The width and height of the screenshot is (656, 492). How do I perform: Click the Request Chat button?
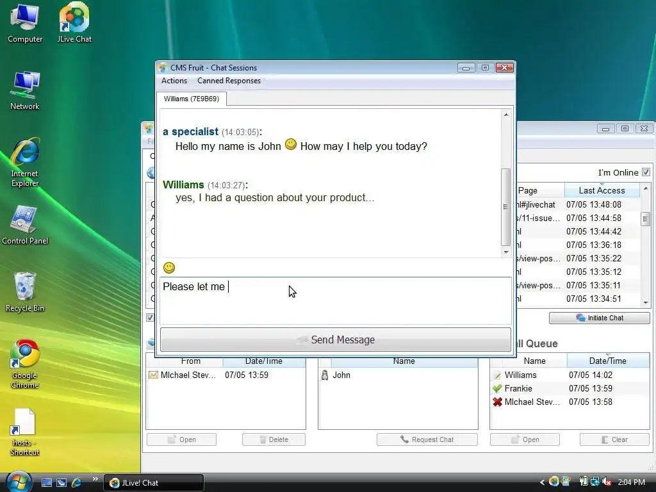pyautogui.click(x=427, y=439)
